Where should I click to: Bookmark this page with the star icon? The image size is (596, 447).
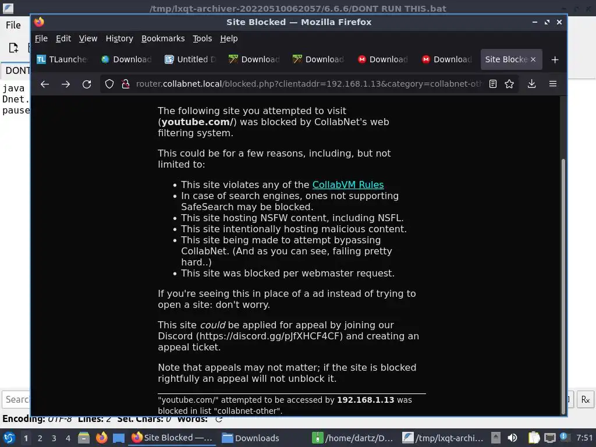[509, 84]
